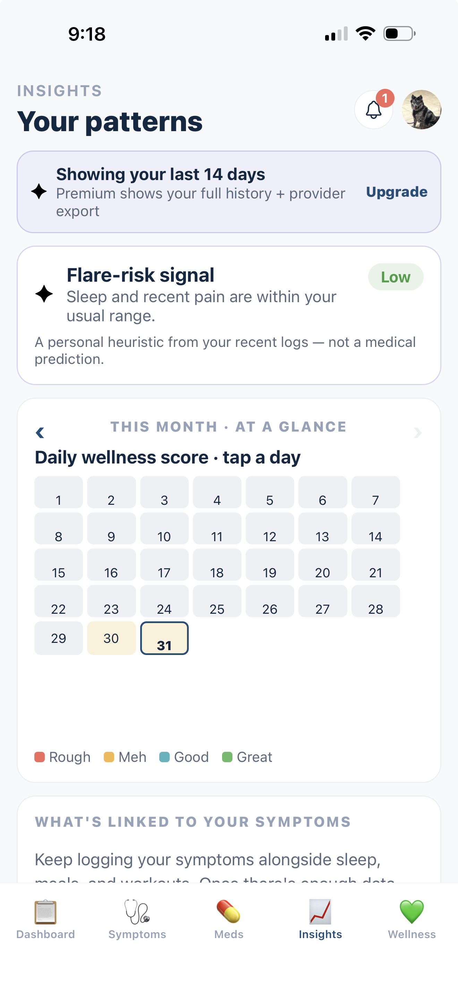Tap the Upgrade link

(397, 192)
